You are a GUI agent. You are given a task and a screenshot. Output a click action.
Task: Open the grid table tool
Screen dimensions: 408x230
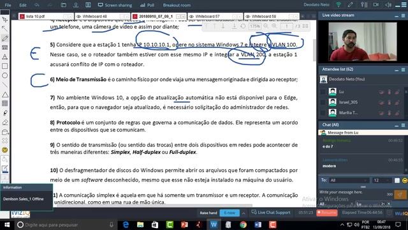[x=4, y=103]
